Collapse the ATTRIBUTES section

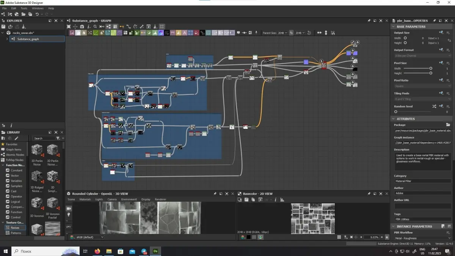pos(393,119)
